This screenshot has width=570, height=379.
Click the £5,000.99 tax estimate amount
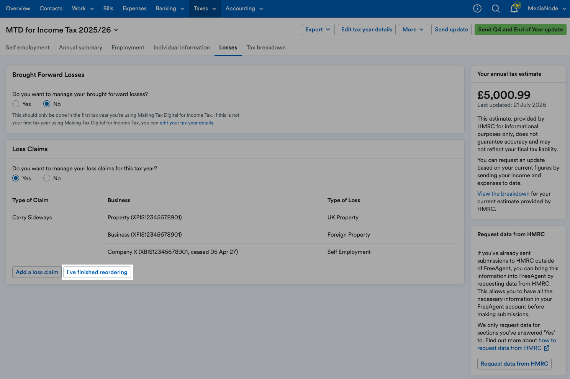504,95
